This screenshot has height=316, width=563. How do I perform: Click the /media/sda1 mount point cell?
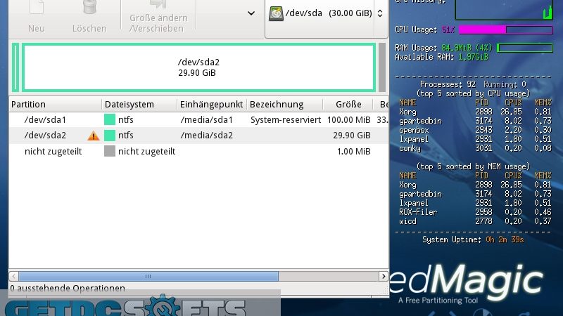[206, 119]
